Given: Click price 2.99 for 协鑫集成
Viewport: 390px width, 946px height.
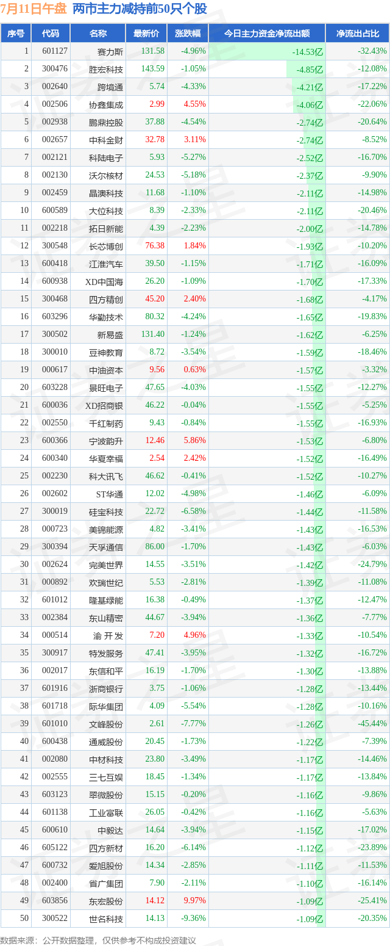Looking at the screenshot, I should click(157, 104).
